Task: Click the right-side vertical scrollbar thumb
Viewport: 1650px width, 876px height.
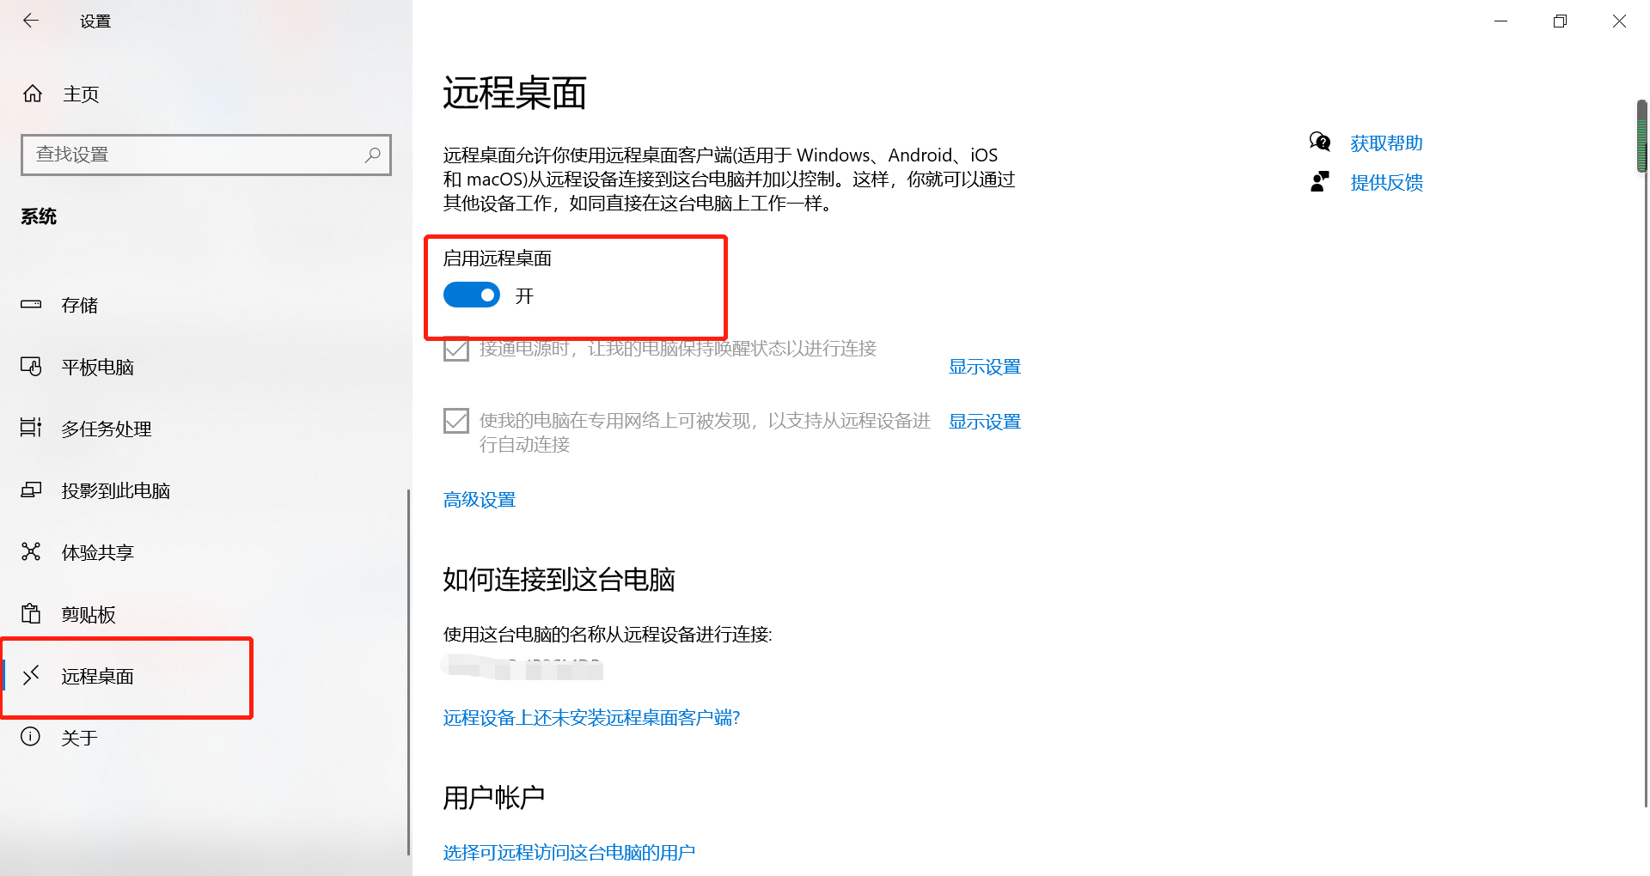Action: tap(1641, 137)
